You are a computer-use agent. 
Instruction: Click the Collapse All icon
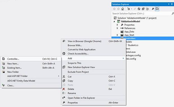click(x=143, y=9)
